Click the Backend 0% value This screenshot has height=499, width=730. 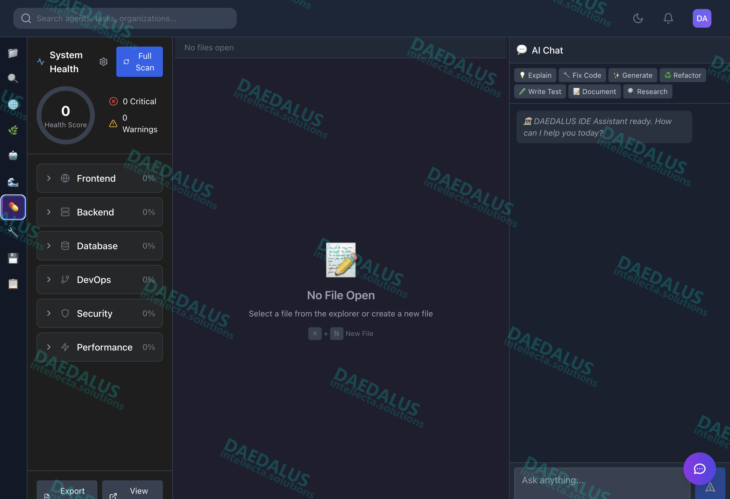point(149,212)
